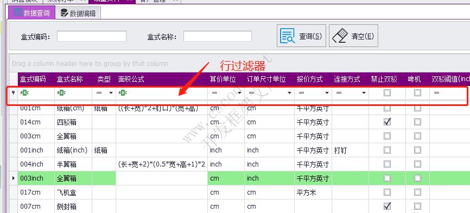Click ABC filter icon under 盒式编码 column
The height and width of the screenshot is (213, 470).
(24, 93)
